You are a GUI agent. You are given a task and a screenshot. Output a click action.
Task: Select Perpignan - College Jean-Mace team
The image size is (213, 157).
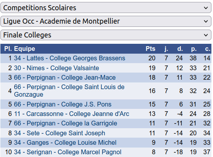pyautogui.click(x=65, y=78)
